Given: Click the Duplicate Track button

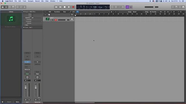Looking at the screenshot, I should point(49,15).
